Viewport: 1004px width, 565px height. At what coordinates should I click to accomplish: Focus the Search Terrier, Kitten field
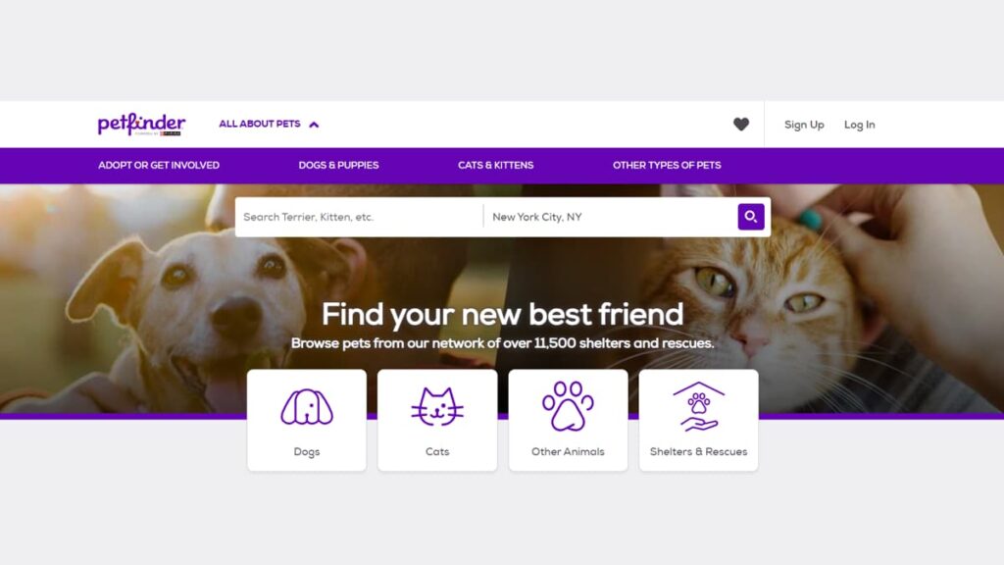[x=359, y=217]
